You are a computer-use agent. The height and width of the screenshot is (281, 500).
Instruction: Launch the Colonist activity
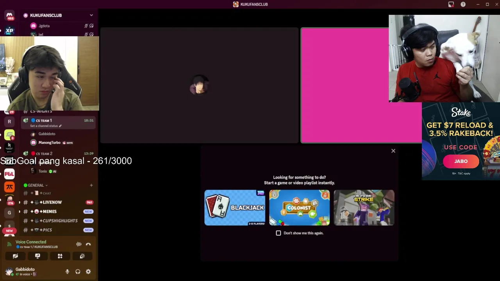coord(299,208)
